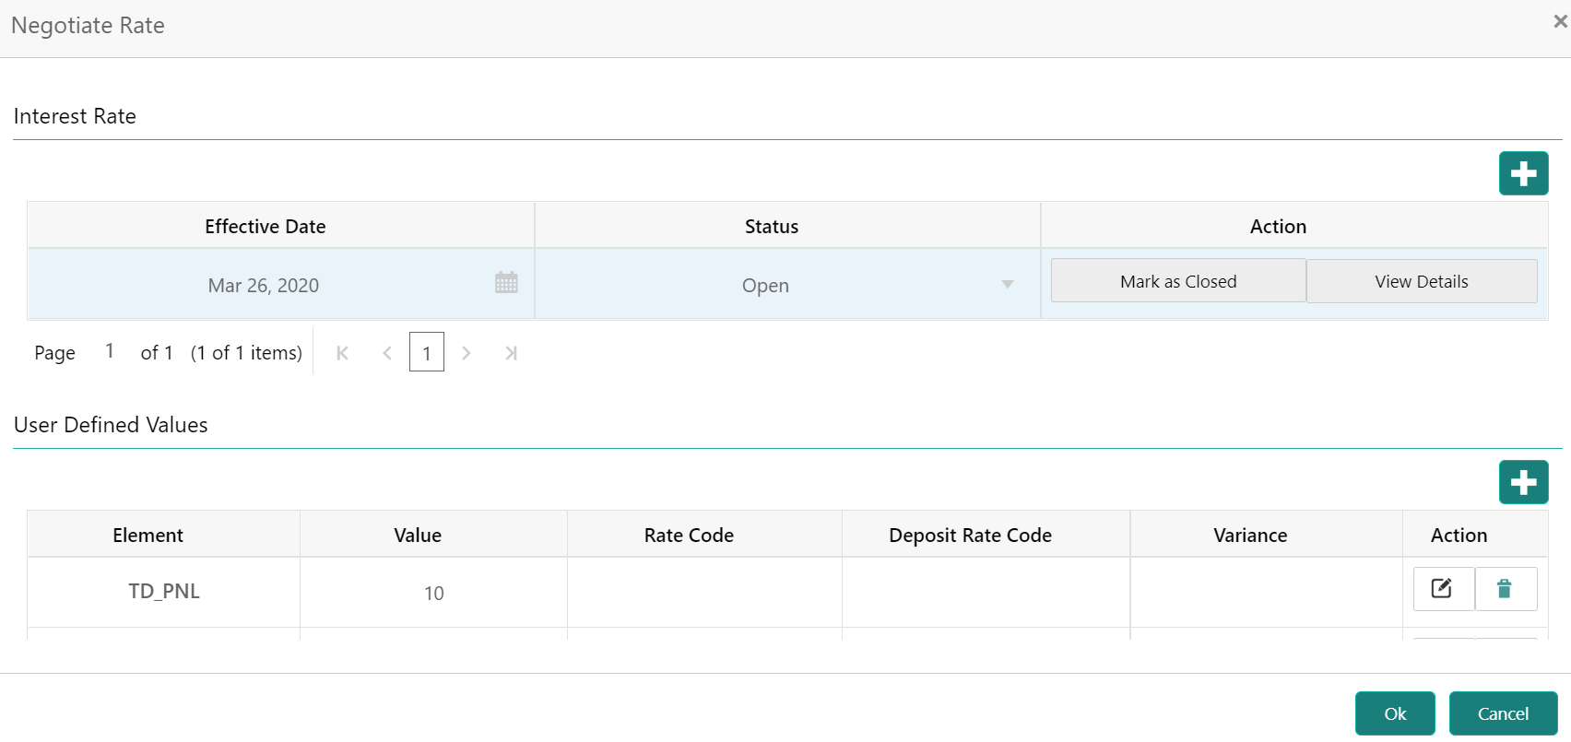Open the Effective Date calendar picker
The width and height of the screenshot is (1571, 742).
point(506,283)
